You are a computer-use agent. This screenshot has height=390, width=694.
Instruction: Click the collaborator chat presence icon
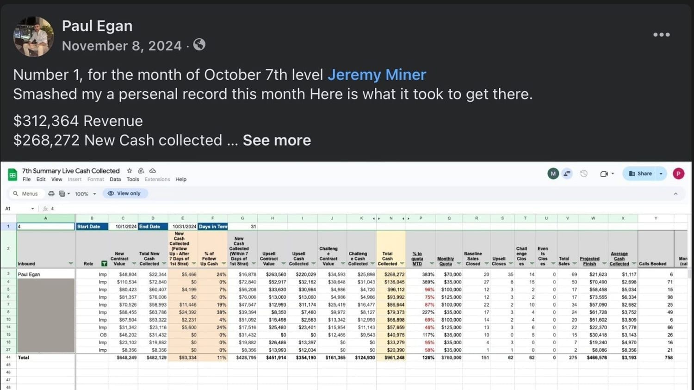pos(567,173)
